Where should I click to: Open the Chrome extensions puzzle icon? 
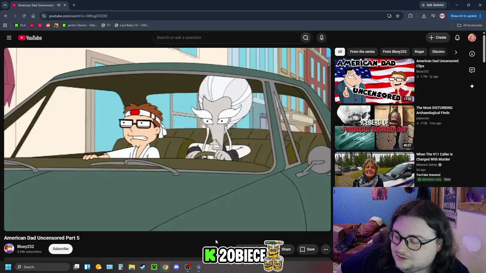tap(410, 16)
